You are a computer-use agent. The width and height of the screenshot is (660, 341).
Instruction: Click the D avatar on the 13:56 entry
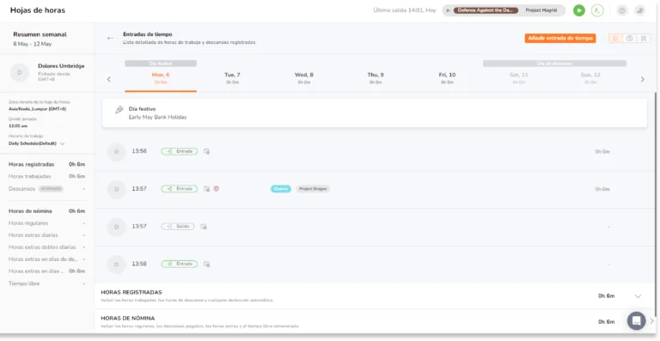117,152
